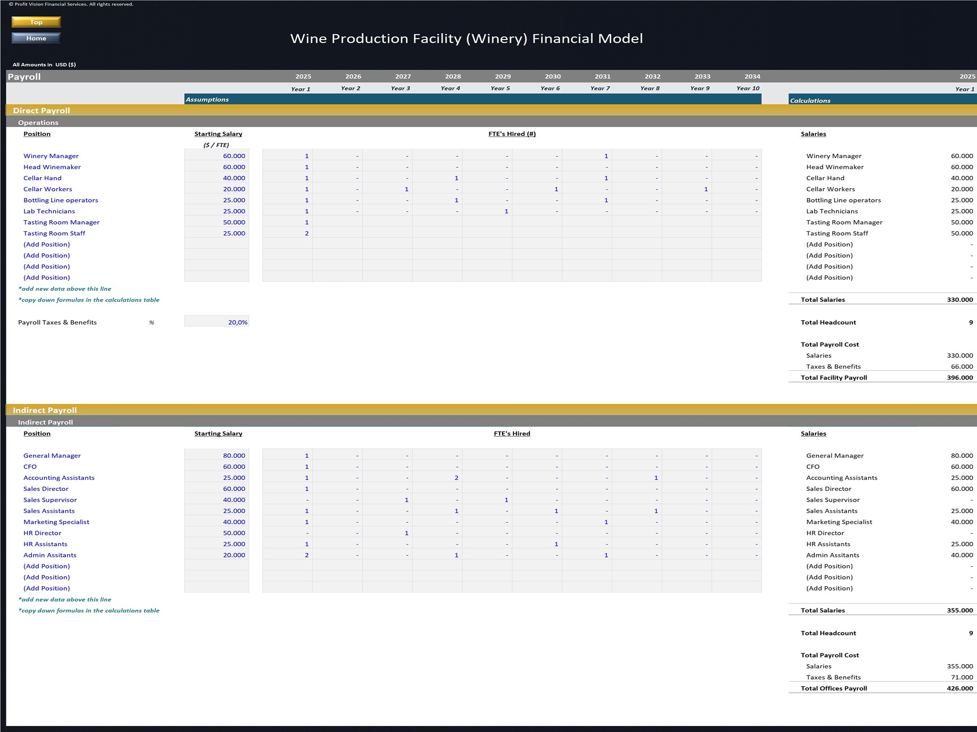Click Head Winemaker position label
The height and width of the screenshot is (732, 977).
[x=52, y=167]
